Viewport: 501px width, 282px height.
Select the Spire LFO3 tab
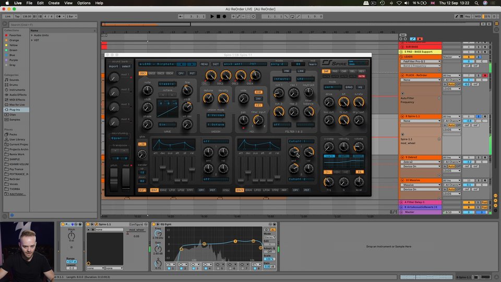[x=257, y=190]
